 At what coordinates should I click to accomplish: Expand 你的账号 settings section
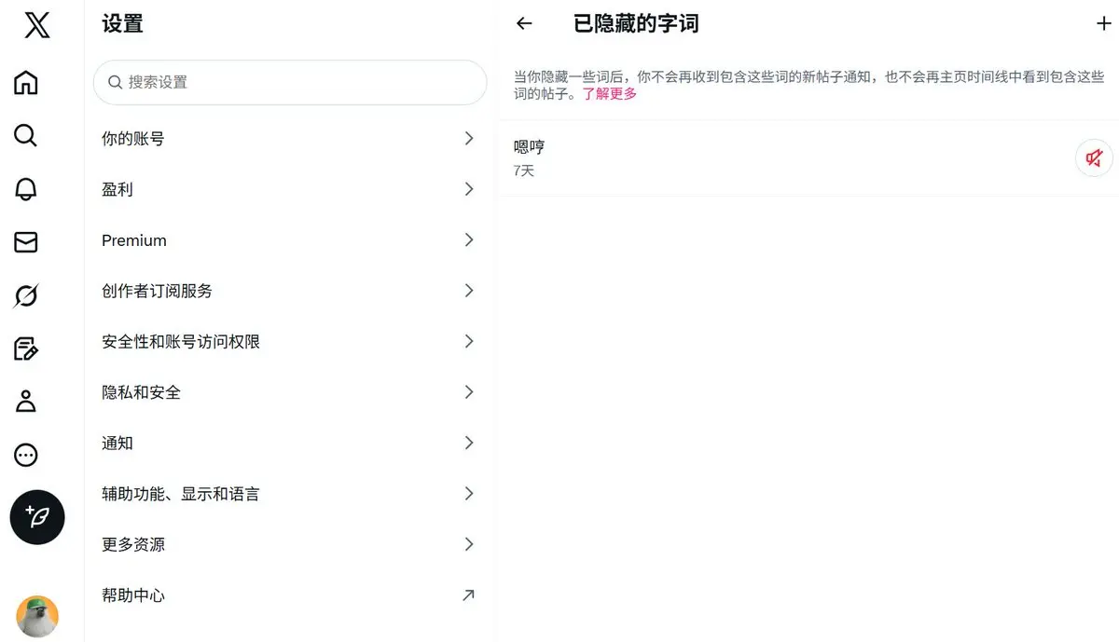[x=288, y=139]
